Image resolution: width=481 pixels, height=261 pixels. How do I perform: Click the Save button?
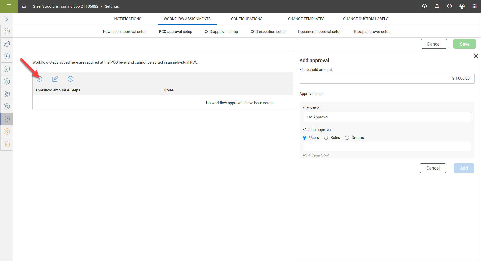coord(464,44)
